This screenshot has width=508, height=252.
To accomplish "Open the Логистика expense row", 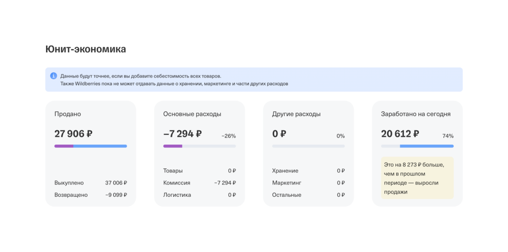I will (x=177, y=195).
